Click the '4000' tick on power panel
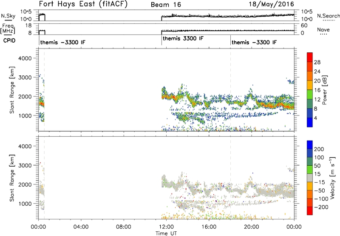 pyautogui.click(x=25, y=58)
